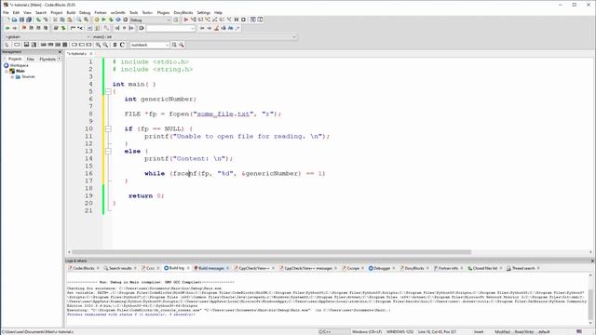Click the Paste toolbar icon
This screenshot has height=335, width=596.
70,20
